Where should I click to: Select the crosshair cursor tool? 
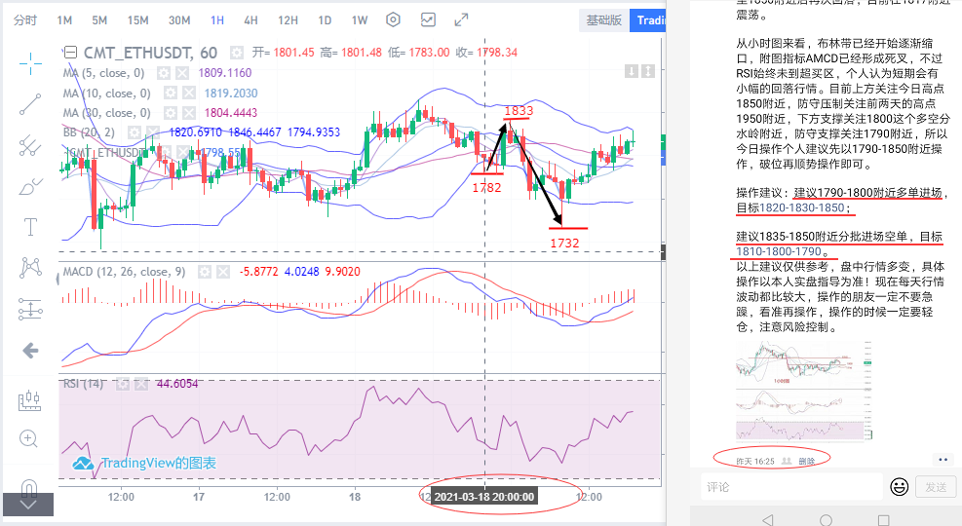pos(30,63)
